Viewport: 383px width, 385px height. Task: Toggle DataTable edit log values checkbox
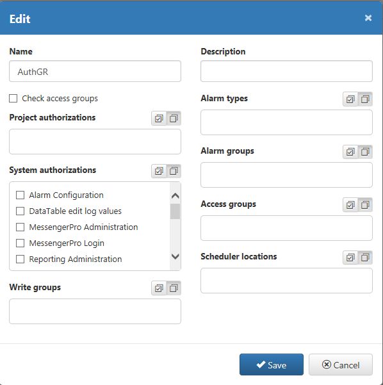20,211
